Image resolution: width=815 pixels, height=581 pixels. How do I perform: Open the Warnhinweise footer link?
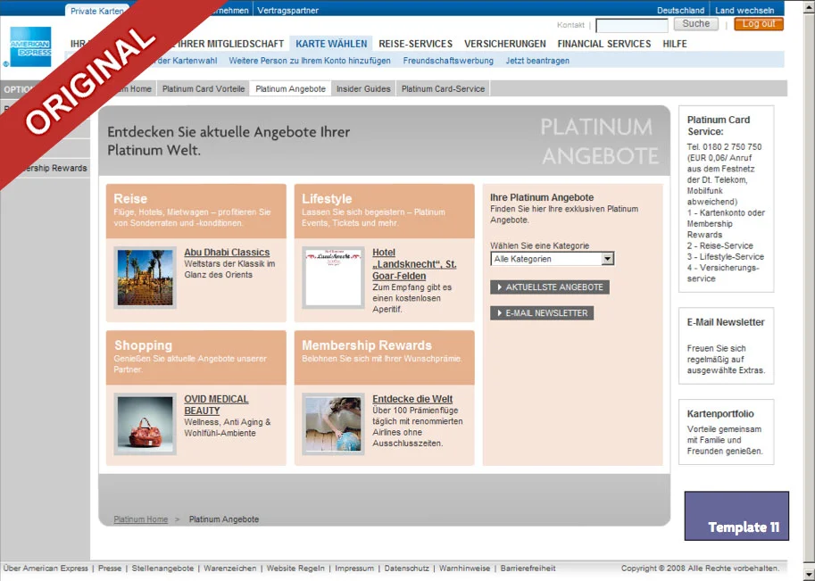[x=464, y=569]
